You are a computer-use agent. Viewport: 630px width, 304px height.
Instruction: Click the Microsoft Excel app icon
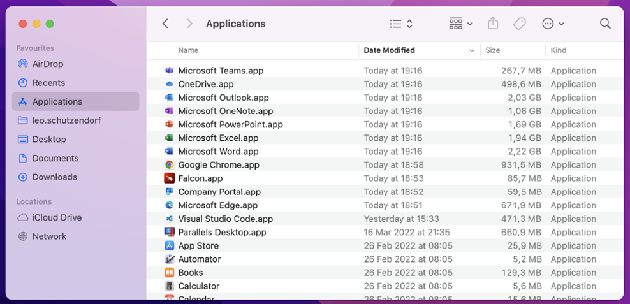pos(169,138)
